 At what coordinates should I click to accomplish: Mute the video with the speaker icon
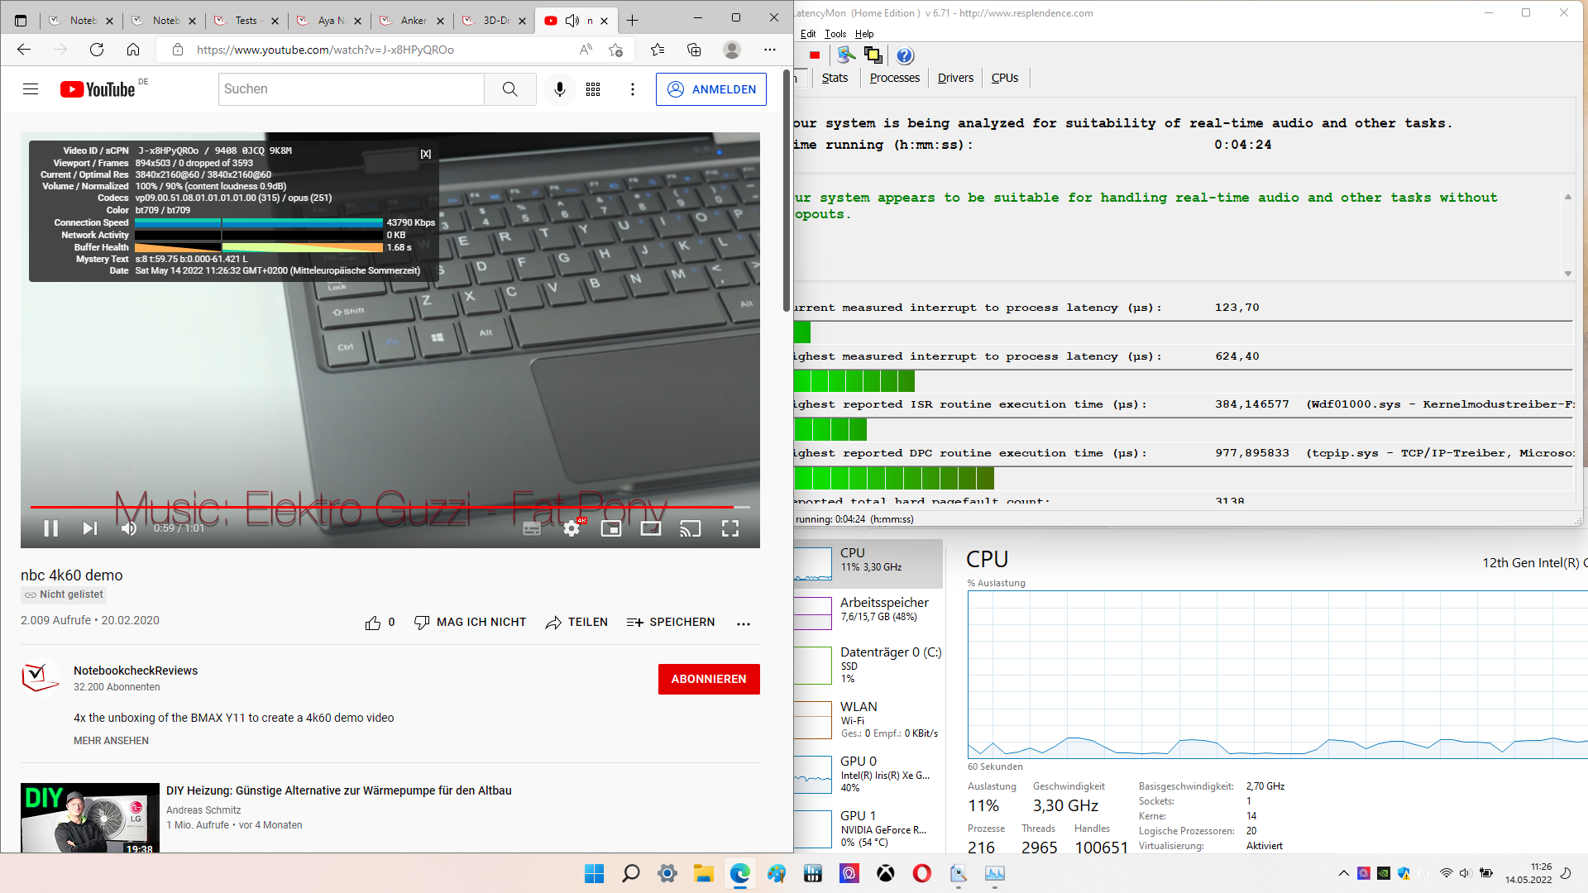(129, 528)
